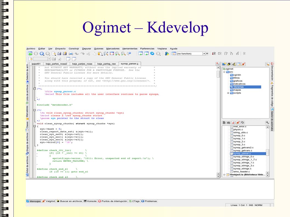Expand the scripts folder in the tree
Viewport: 290px width, 217px height.
[x=228, y=93]
